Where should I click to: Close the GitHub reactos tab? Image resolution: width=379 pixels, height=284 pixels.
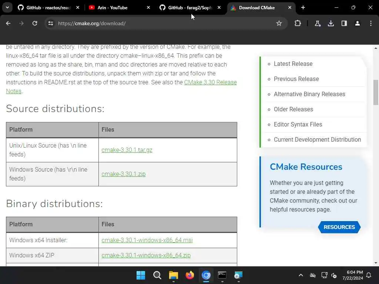(x=78, y=8)
